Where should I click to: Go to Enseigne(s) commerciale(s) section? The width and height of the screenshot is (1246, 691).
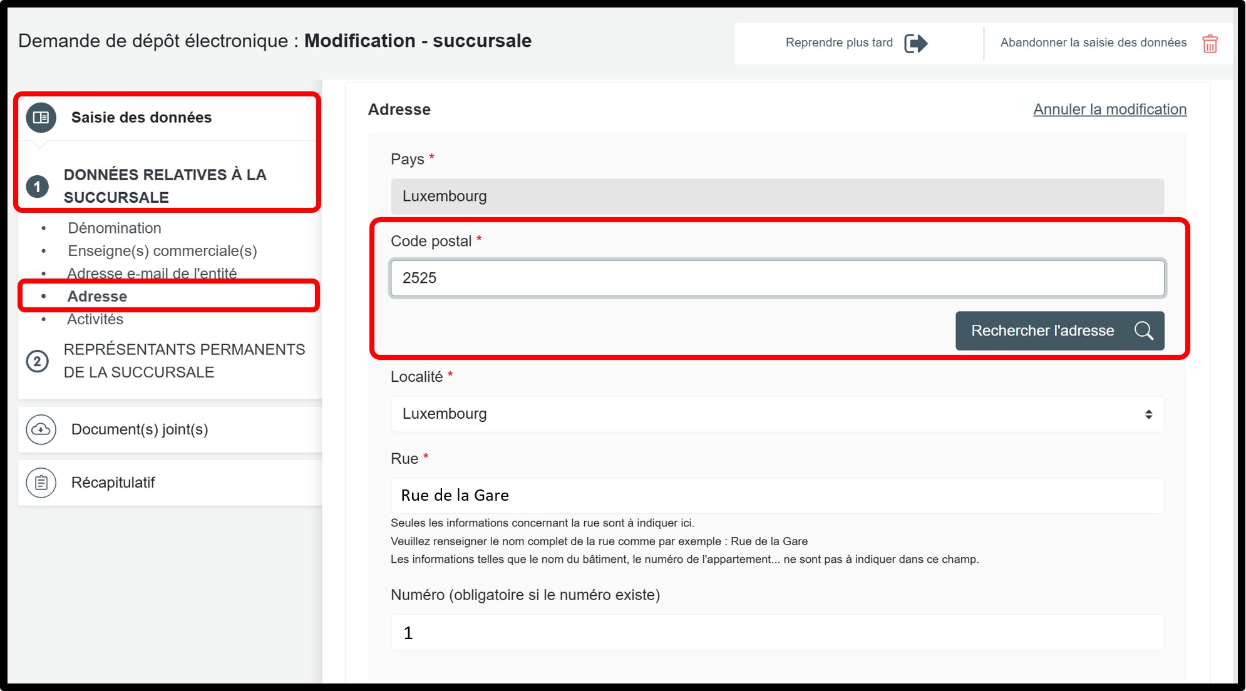162,251
